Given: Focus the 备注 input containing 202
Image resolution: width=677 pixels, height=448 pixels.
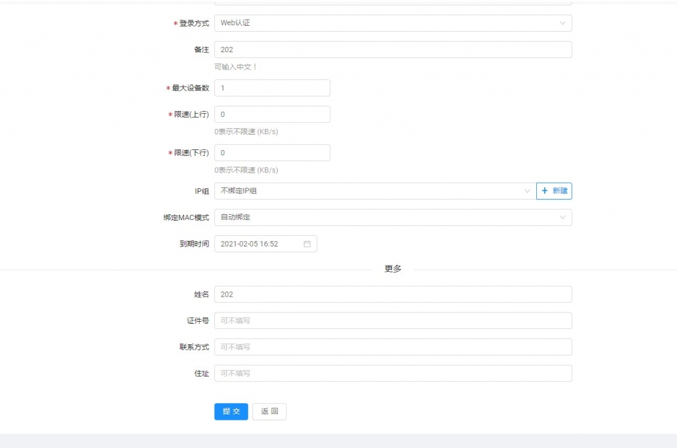Looking at the screenshot, I should pyautogui.click(x=392, y=50).
